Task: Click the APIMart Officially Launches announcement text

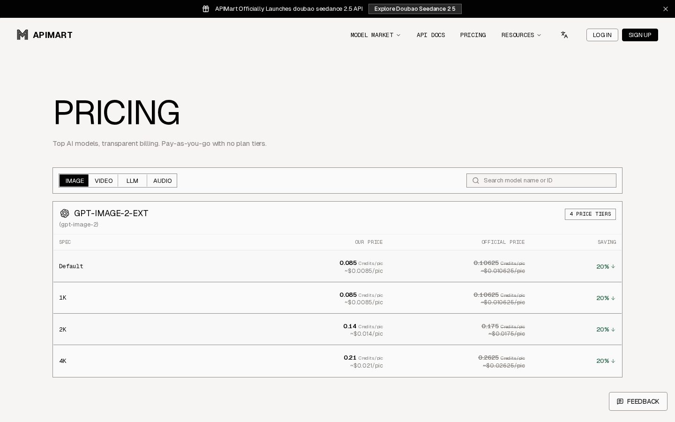Action: coord(289,9)
